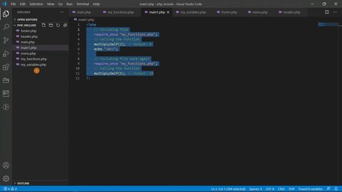Open the Terminal menu
Screen dimensions: 342x192
click(x=83, y=4)
